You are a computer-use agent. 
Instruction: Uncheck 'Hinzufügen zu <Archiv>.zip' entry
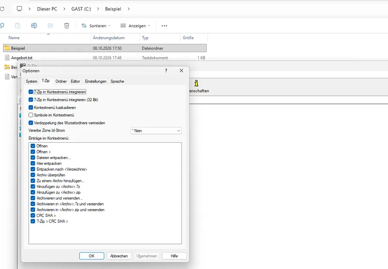(33, 192)
